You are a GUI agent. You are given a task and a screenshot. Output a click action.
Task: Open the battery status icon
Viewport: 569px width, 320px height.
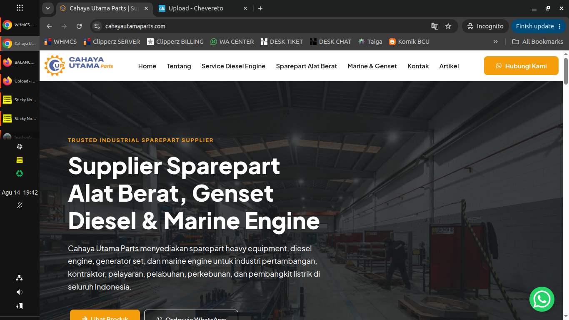[20, 306]
